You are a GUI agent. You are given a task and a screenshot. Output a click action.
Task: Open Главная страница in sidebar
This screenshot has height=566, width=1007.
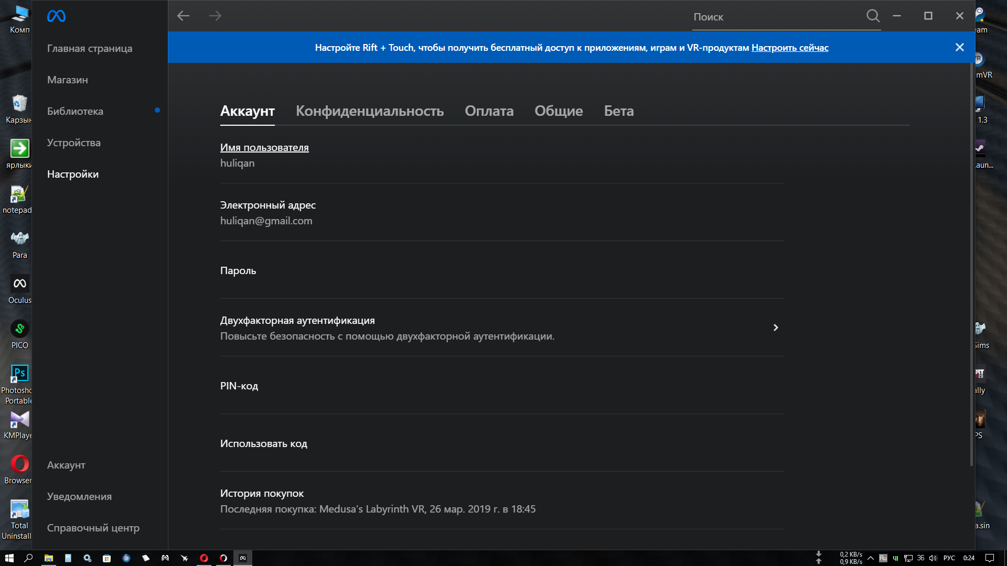point(90,48)
